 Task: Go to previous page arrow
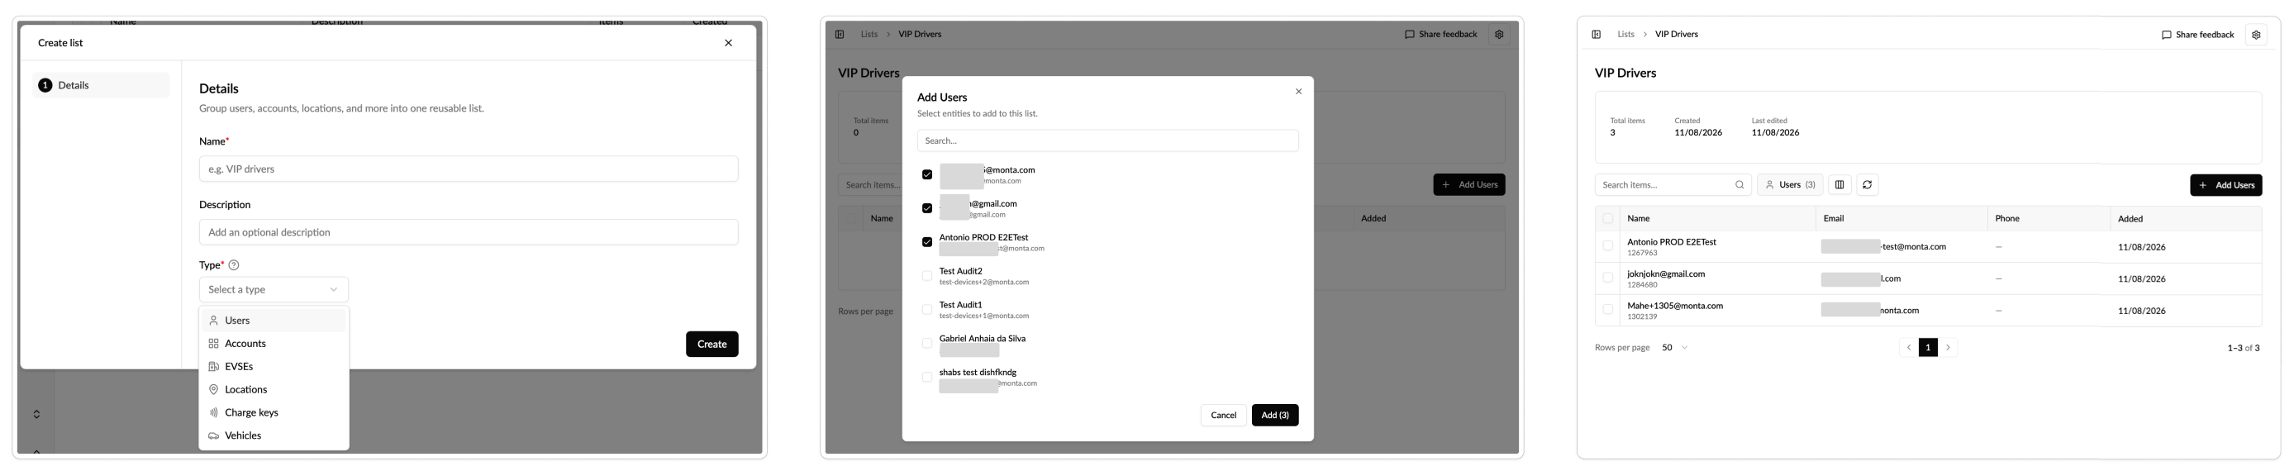[x=1908, y=348]
